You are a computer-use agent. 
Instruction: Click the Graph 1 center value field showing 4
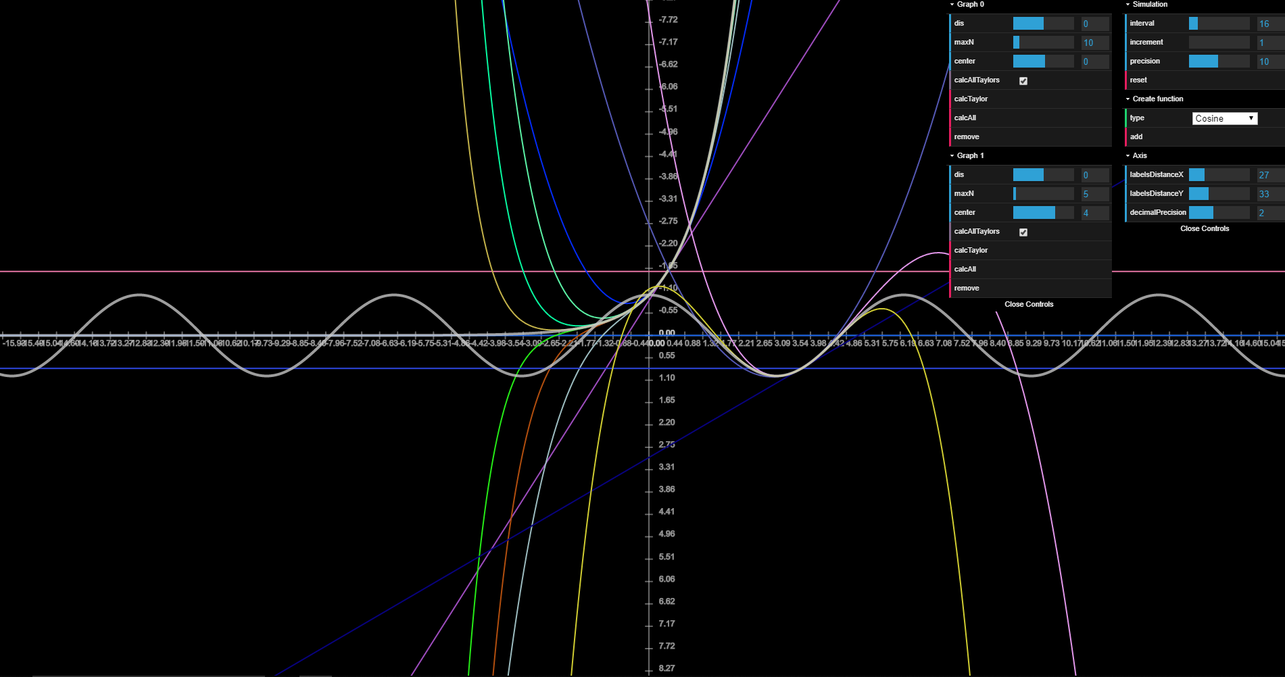pyautogui.click(x=1095, y=213)
